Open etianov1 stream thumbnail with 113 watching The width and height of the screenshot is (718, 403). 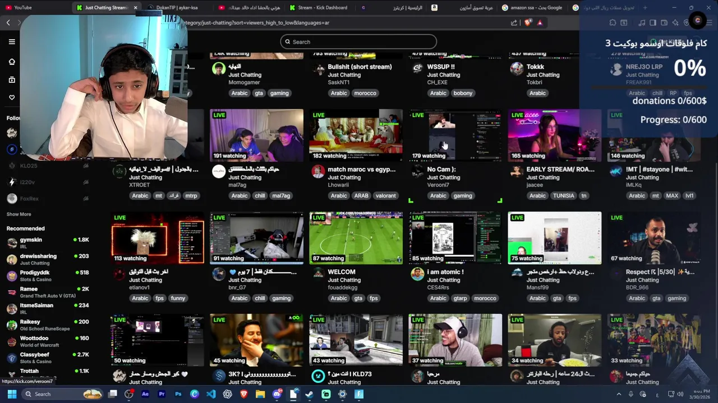158,238
